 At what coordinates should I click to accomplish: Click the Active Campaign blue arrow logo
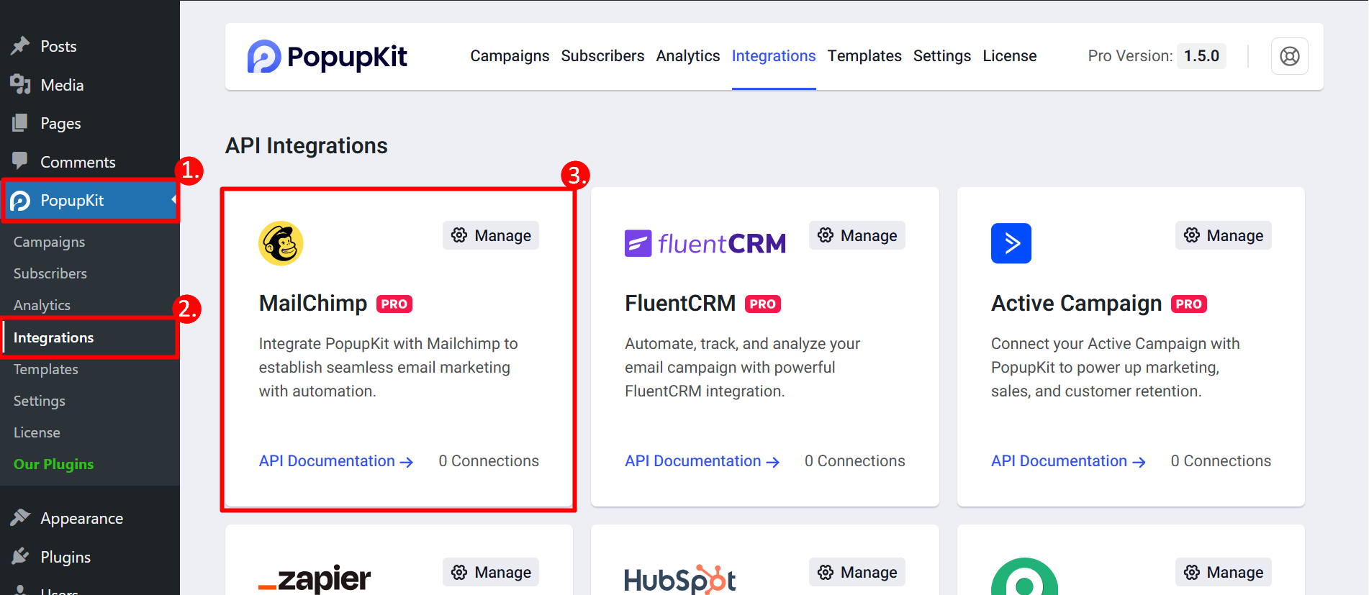(x=1011, y=243)
